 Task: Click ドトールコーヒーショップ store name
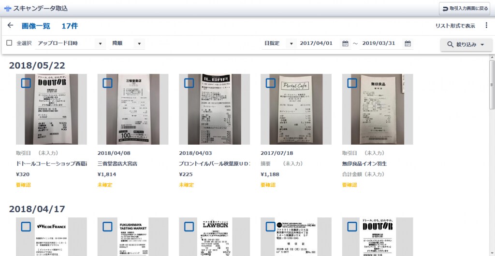click(51, 164)
